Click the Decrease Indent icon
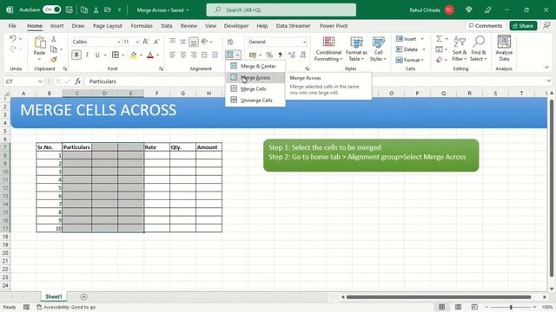 click(x=204, y=55)
